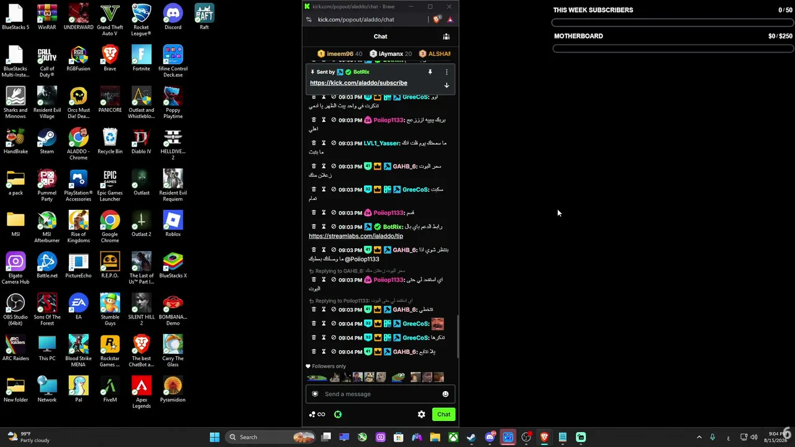Click the chat scrollbar thumb
This screenshot has width=795, height=447.
[458, 336]
